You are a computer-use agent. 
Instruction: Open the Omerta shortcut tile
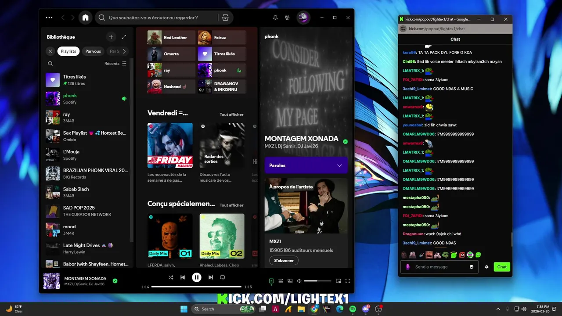point(172,54)
